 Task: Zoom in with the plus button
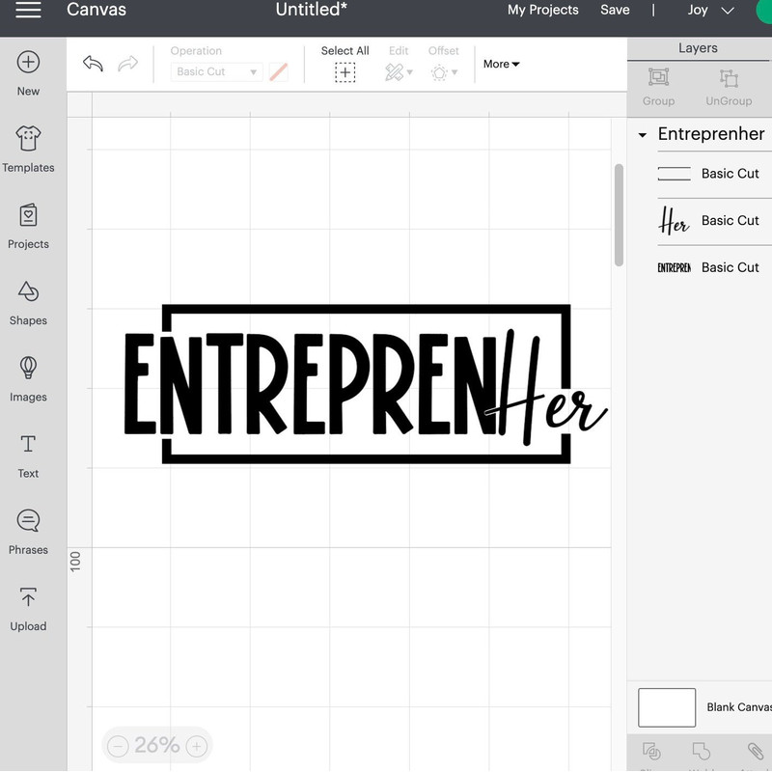pyautogui.click(x=196, y=745)
